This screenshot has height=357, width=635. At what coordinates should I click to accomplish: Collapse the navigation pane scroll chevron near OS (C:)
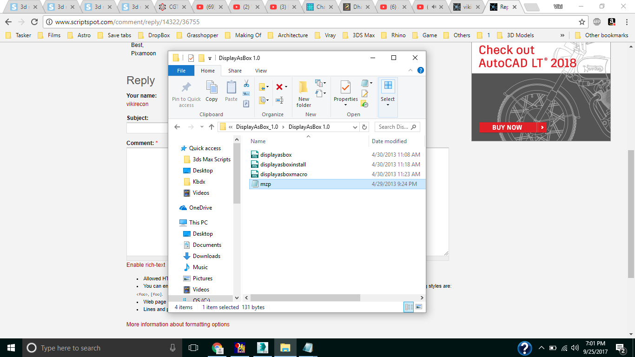tap(237, 297)
